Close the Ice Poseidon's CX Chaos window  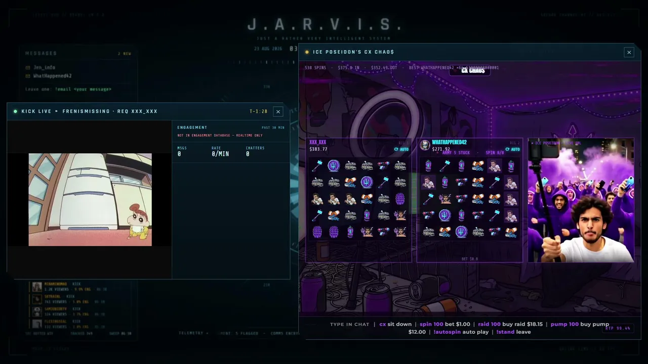[629, 52]
